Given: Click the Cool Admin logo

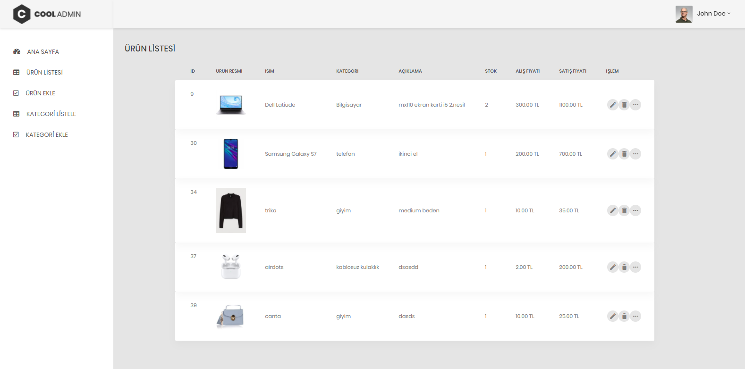Looking at the screenshot, I should [47, 14].
